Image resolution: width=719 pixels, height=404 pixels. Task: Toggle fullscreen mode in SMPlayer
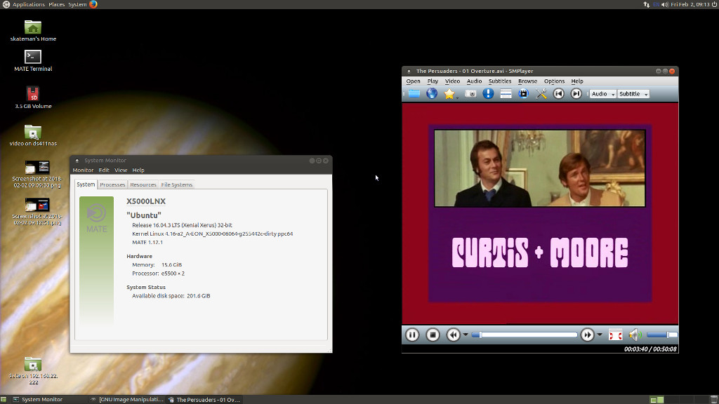(615, 335)
